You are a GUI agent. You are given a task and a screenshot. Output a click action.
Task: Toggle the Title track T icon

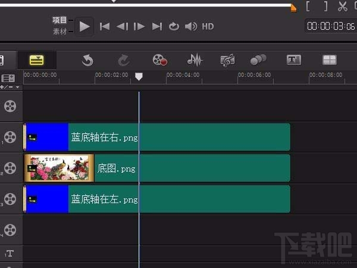(10, 254)
